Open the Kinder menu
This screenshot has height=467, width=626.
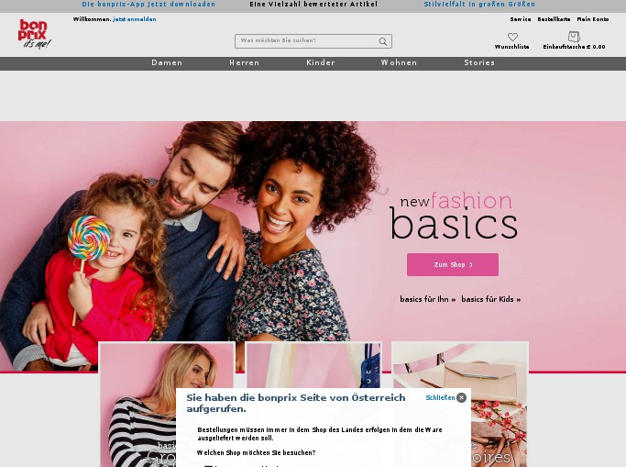coord(321,63)
